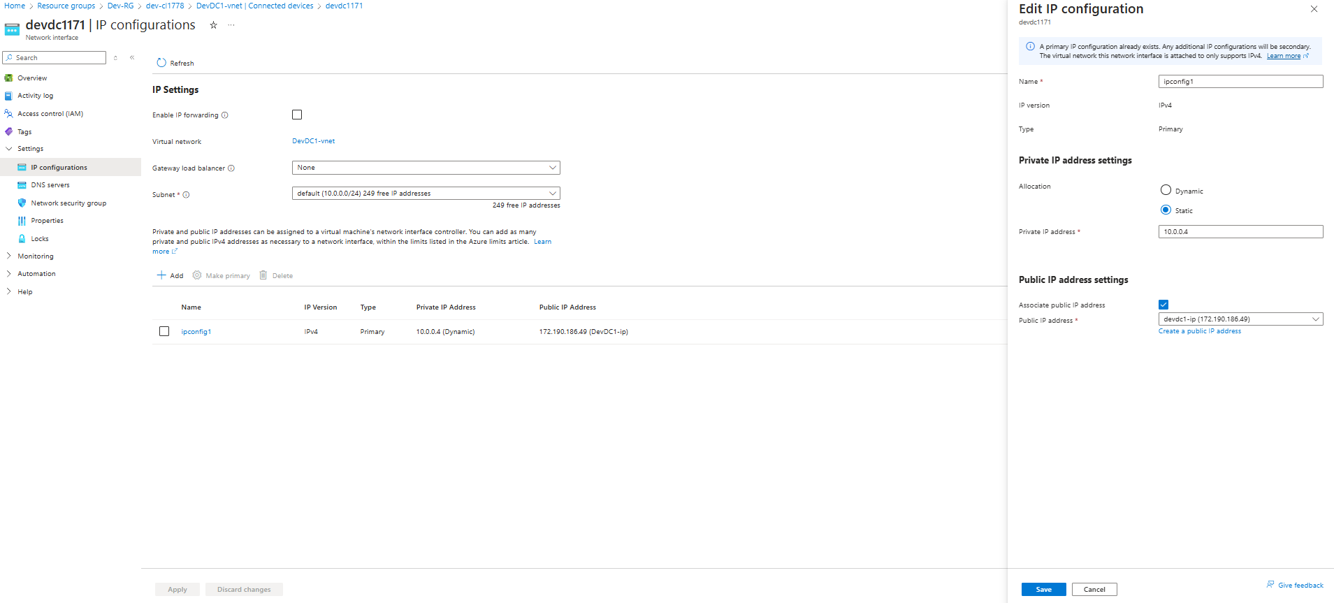1334x603 pixels.
Task: Collapse the sidebar with double chevron icon
Action: 132,58
